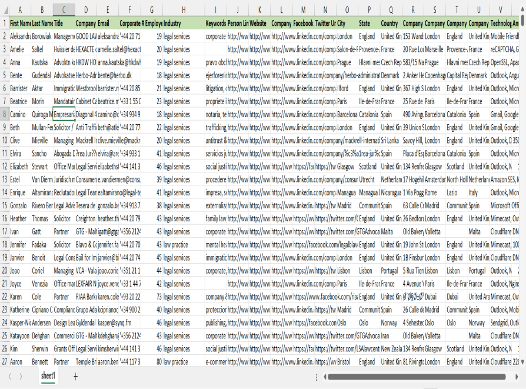Select column C header
The image size is (526, 389).
[64, 10]
